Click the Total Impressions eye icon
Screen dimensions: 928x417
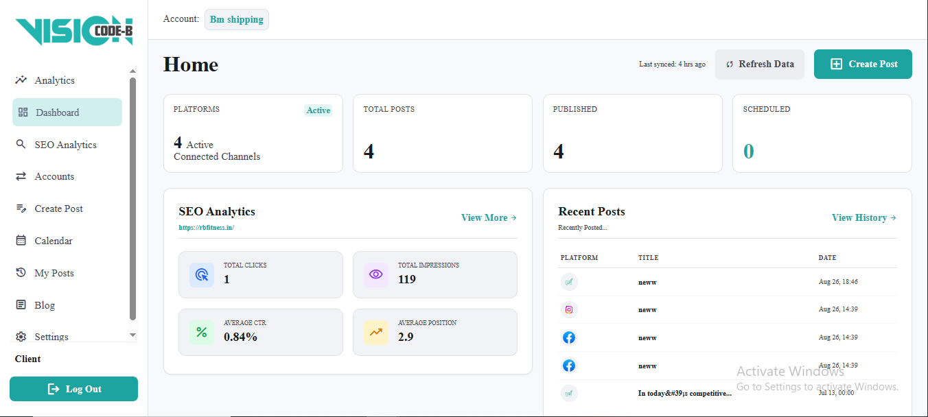[376, 274]
